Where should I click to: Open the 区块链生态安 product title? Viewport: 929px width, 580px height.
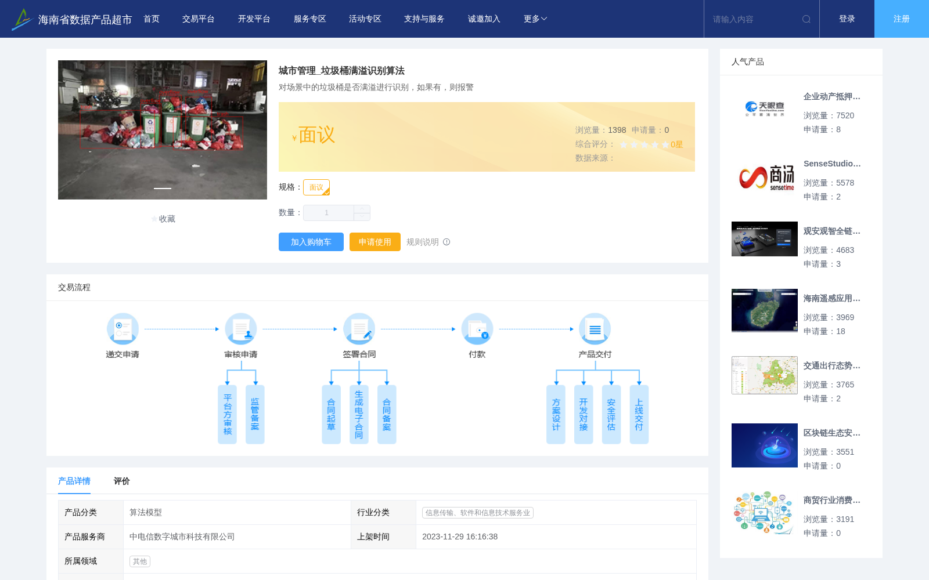pos(832,433)
